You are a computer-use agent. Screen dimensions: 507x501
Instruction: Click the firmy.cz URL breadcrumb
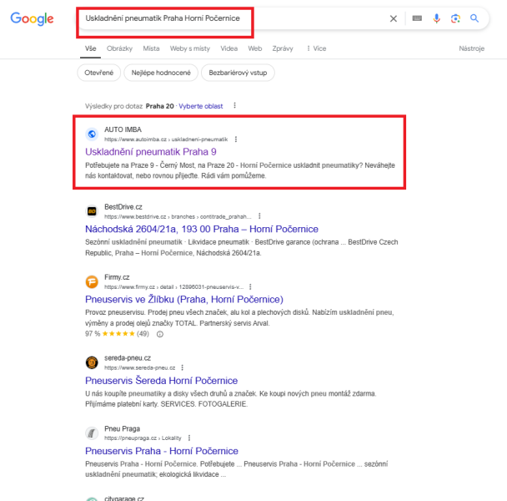pyautogui.click(x=174, y=287)
